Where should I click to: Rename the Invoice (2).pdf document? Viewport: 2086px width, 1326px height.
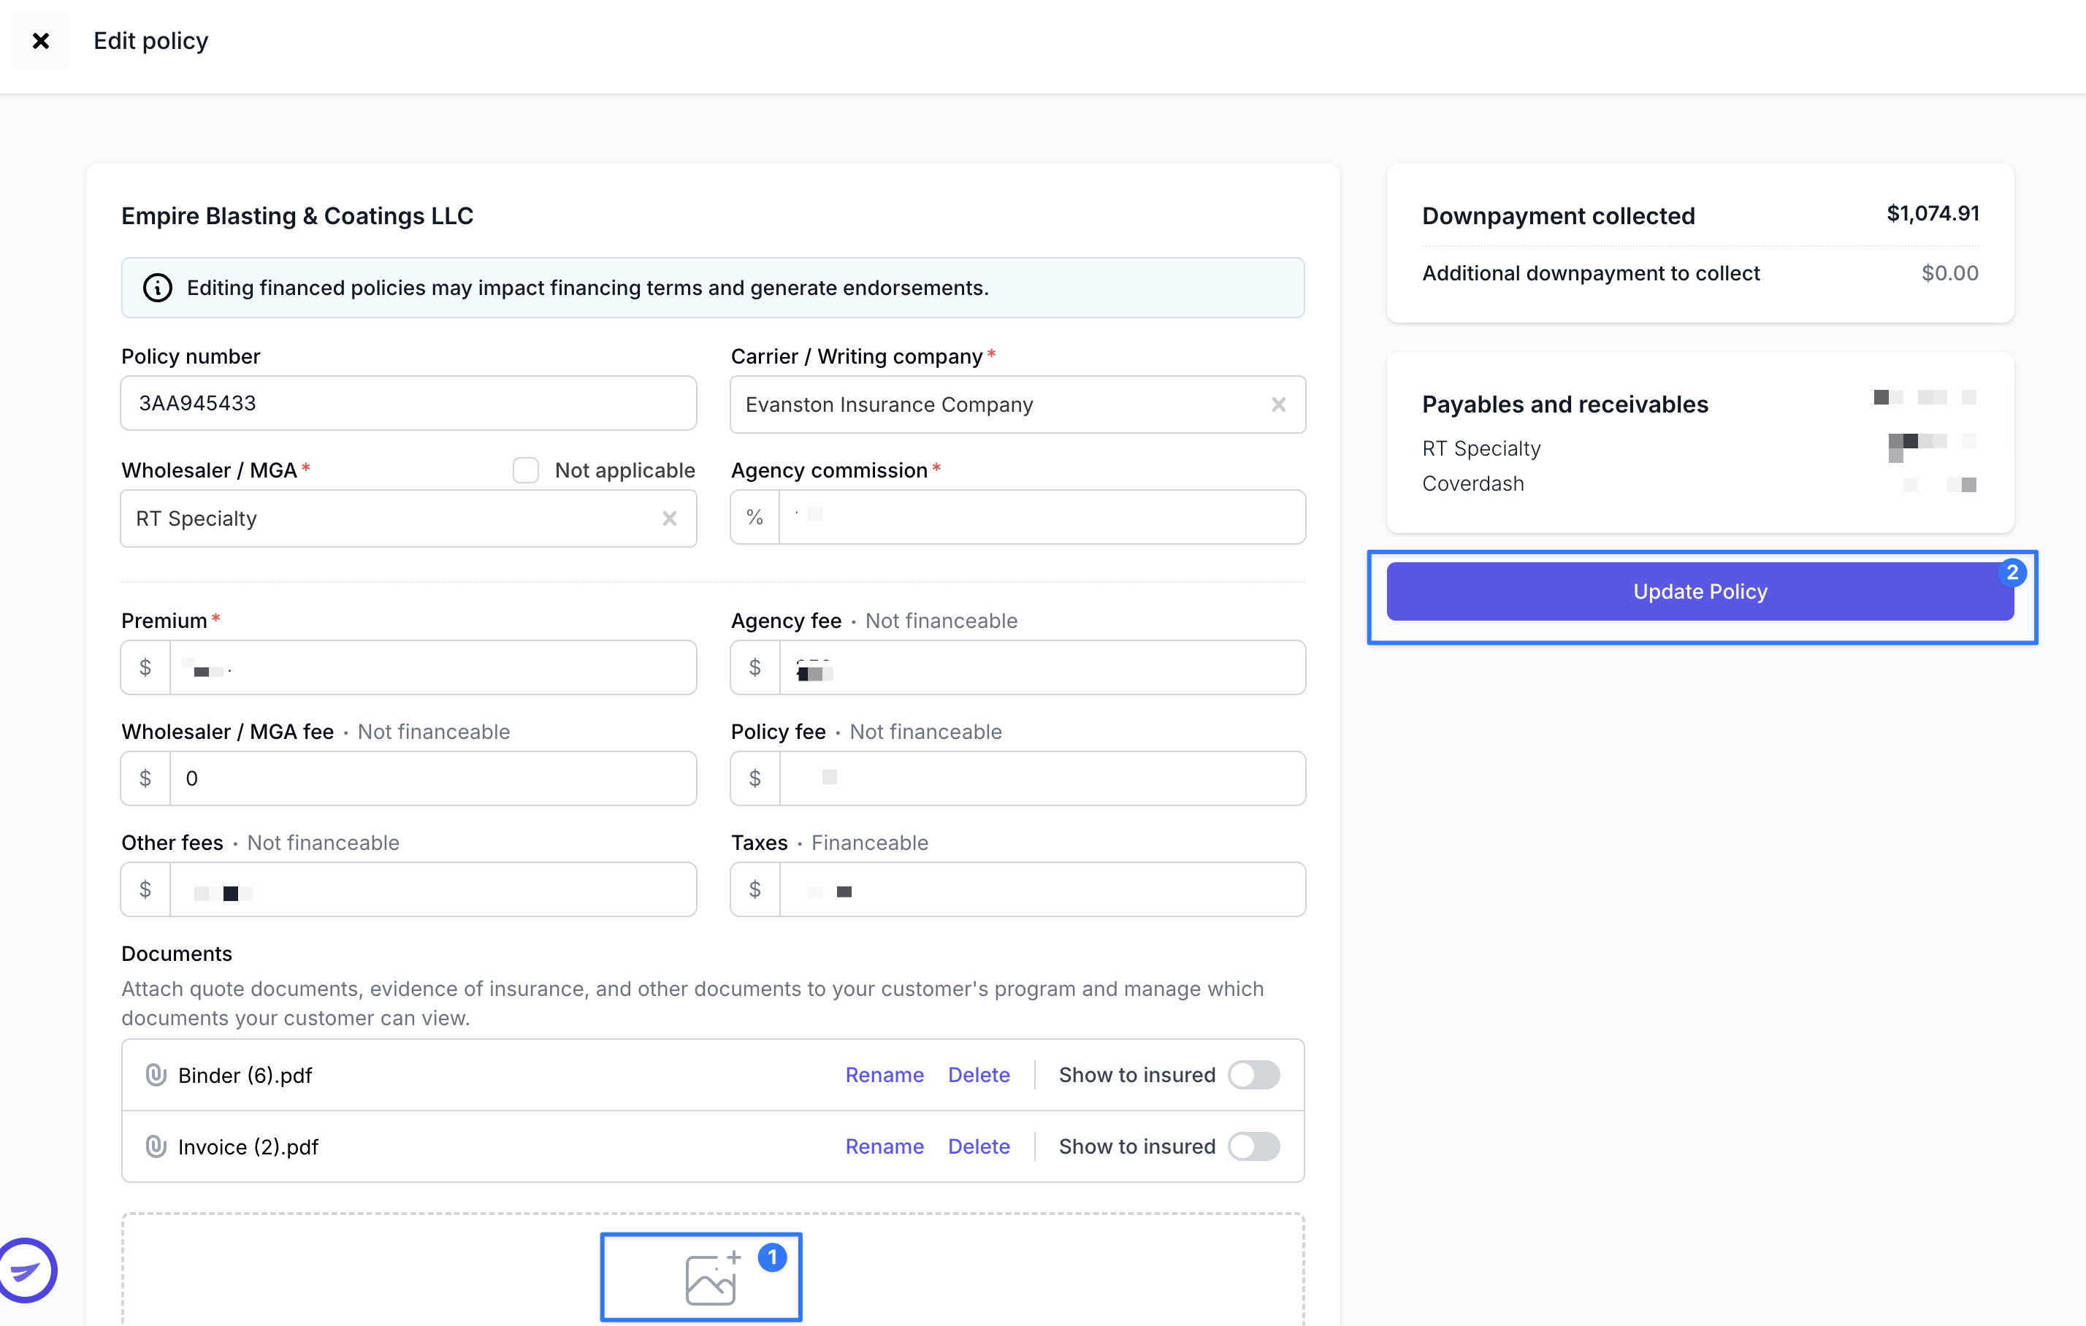tap(885, 1146)
